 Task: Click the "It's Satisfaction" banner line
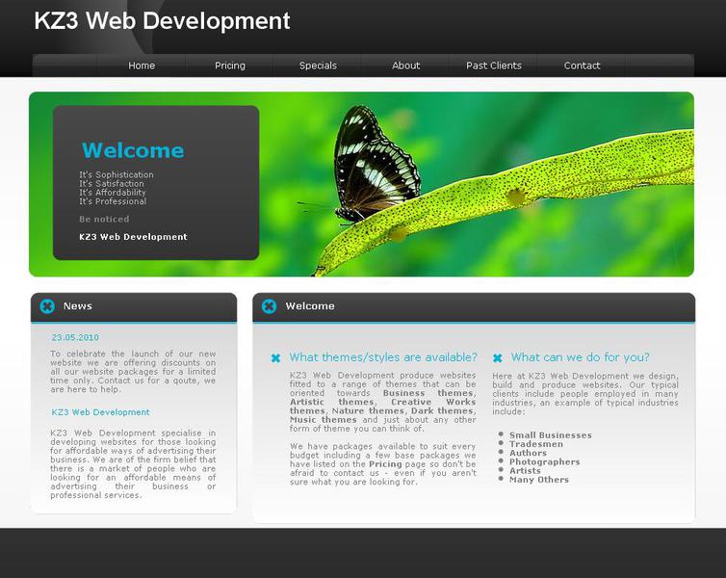click(112, 183)
